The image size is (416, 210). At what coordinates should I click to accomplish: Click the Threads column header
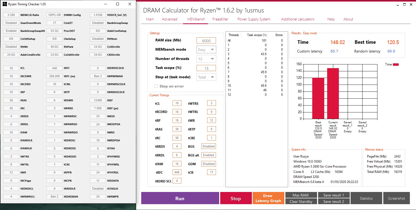234,35
